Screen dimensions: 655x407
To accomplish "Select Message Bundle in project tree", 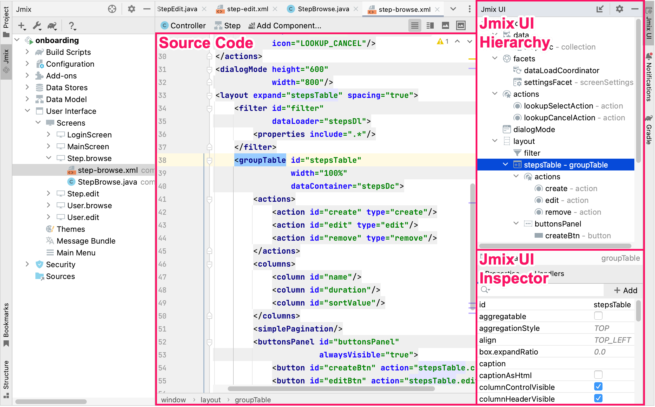I will tap(86, 241).
